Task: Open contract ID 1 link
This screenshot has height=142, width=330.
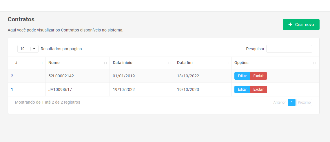Action: click(x=12, y=89)
